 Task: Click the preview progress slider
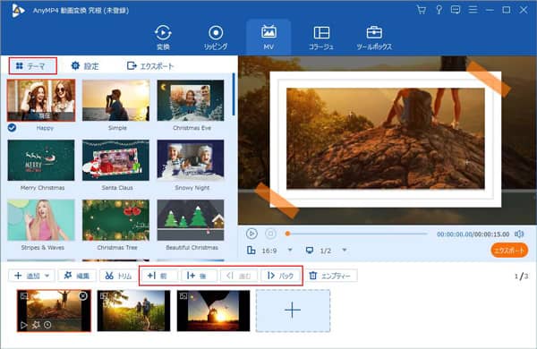tap(357, 234)
